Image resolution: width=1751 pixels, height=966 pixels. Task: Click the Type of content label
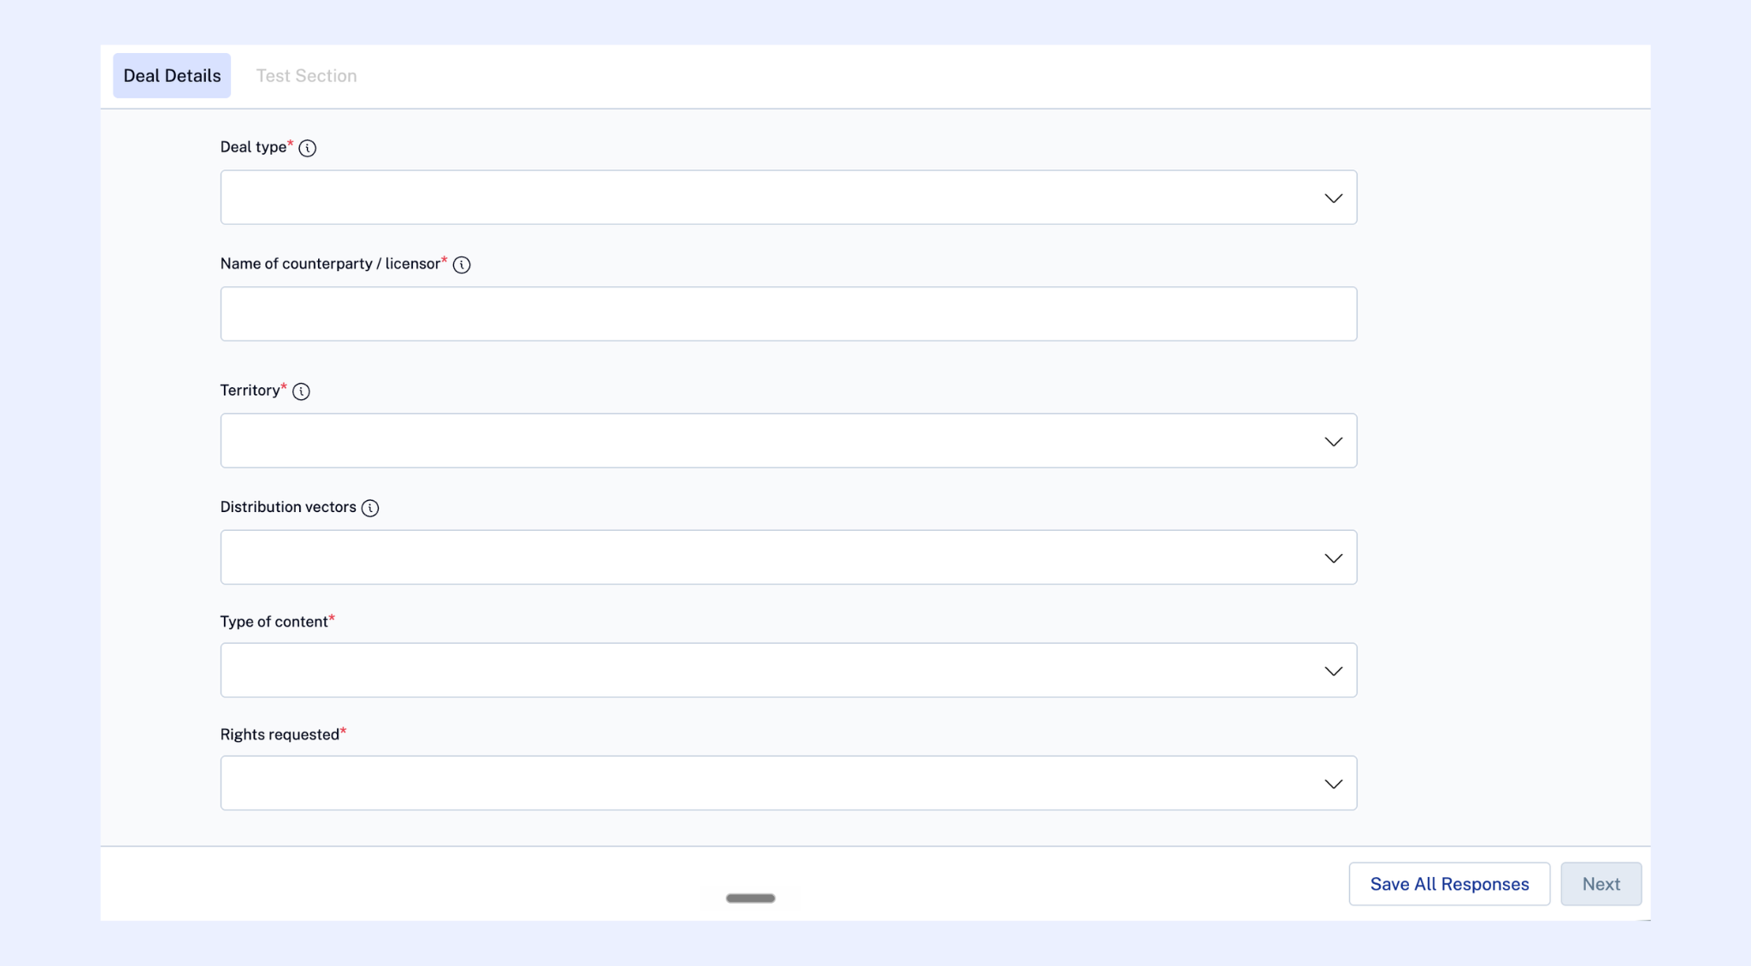(274, 621)
